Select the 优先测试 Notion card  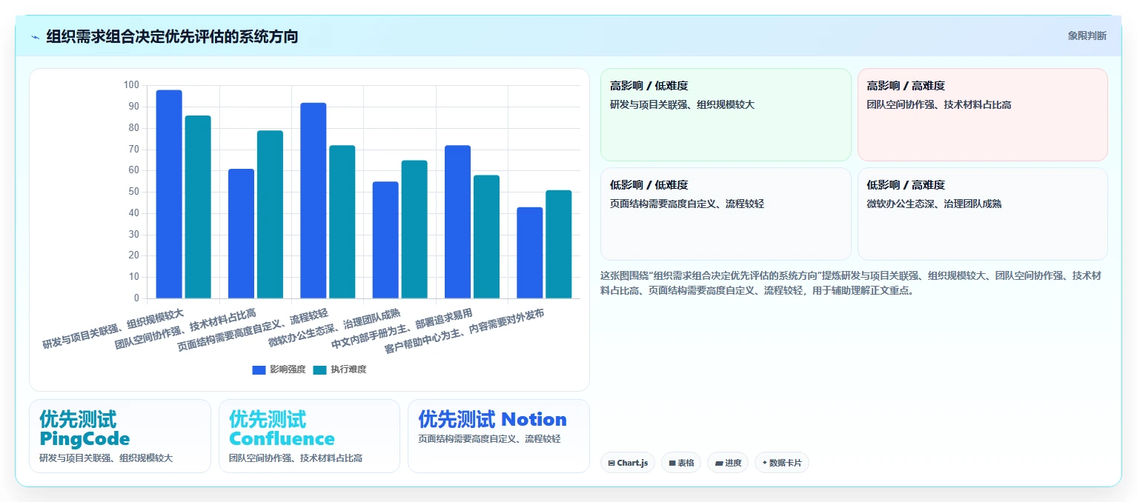[499, 436]
